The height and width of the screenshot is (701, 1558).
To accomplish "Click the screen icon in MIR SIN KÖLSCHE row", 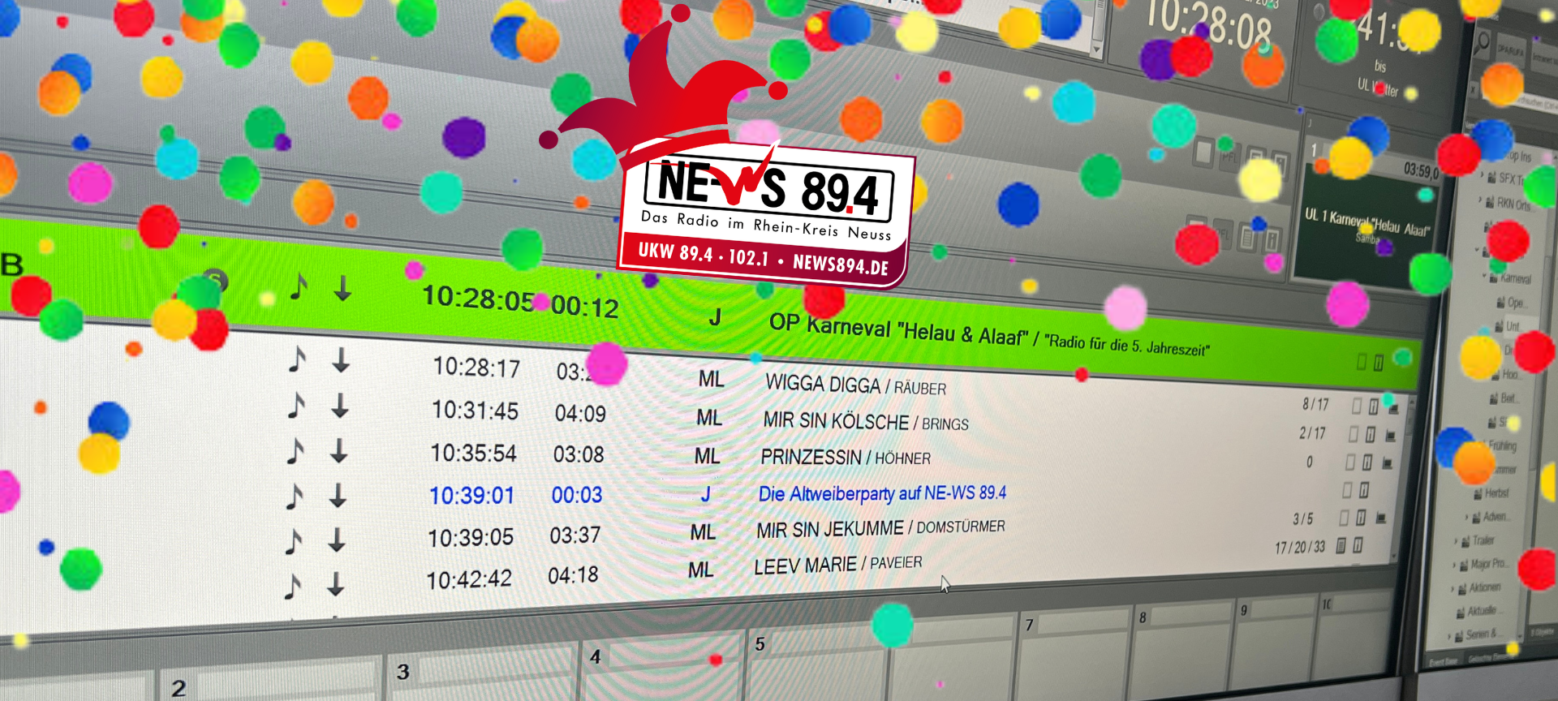I will [x=1391, y=436].
